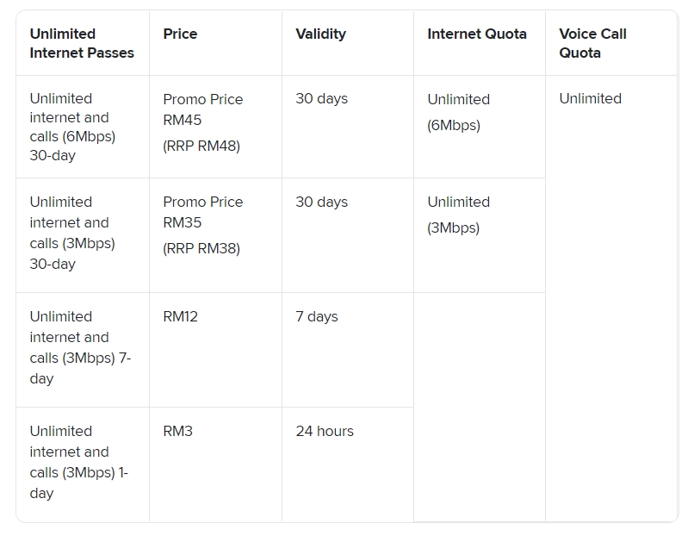The height and width of the screenshot is (536, 694).
Task: Select the Voice Call Quota header
Action: tap(592, 43)
